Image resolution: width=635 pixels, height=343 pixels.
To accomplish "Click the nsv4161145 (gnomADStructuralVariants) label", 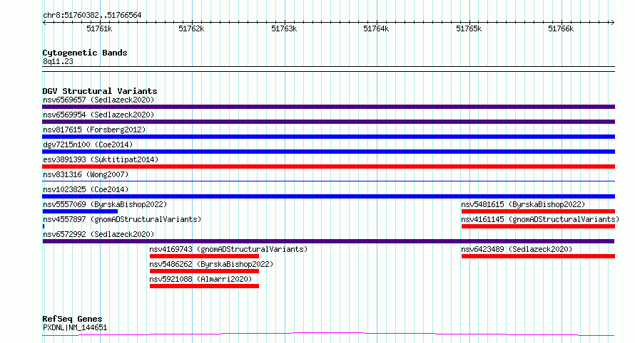I will click(540, 219).
